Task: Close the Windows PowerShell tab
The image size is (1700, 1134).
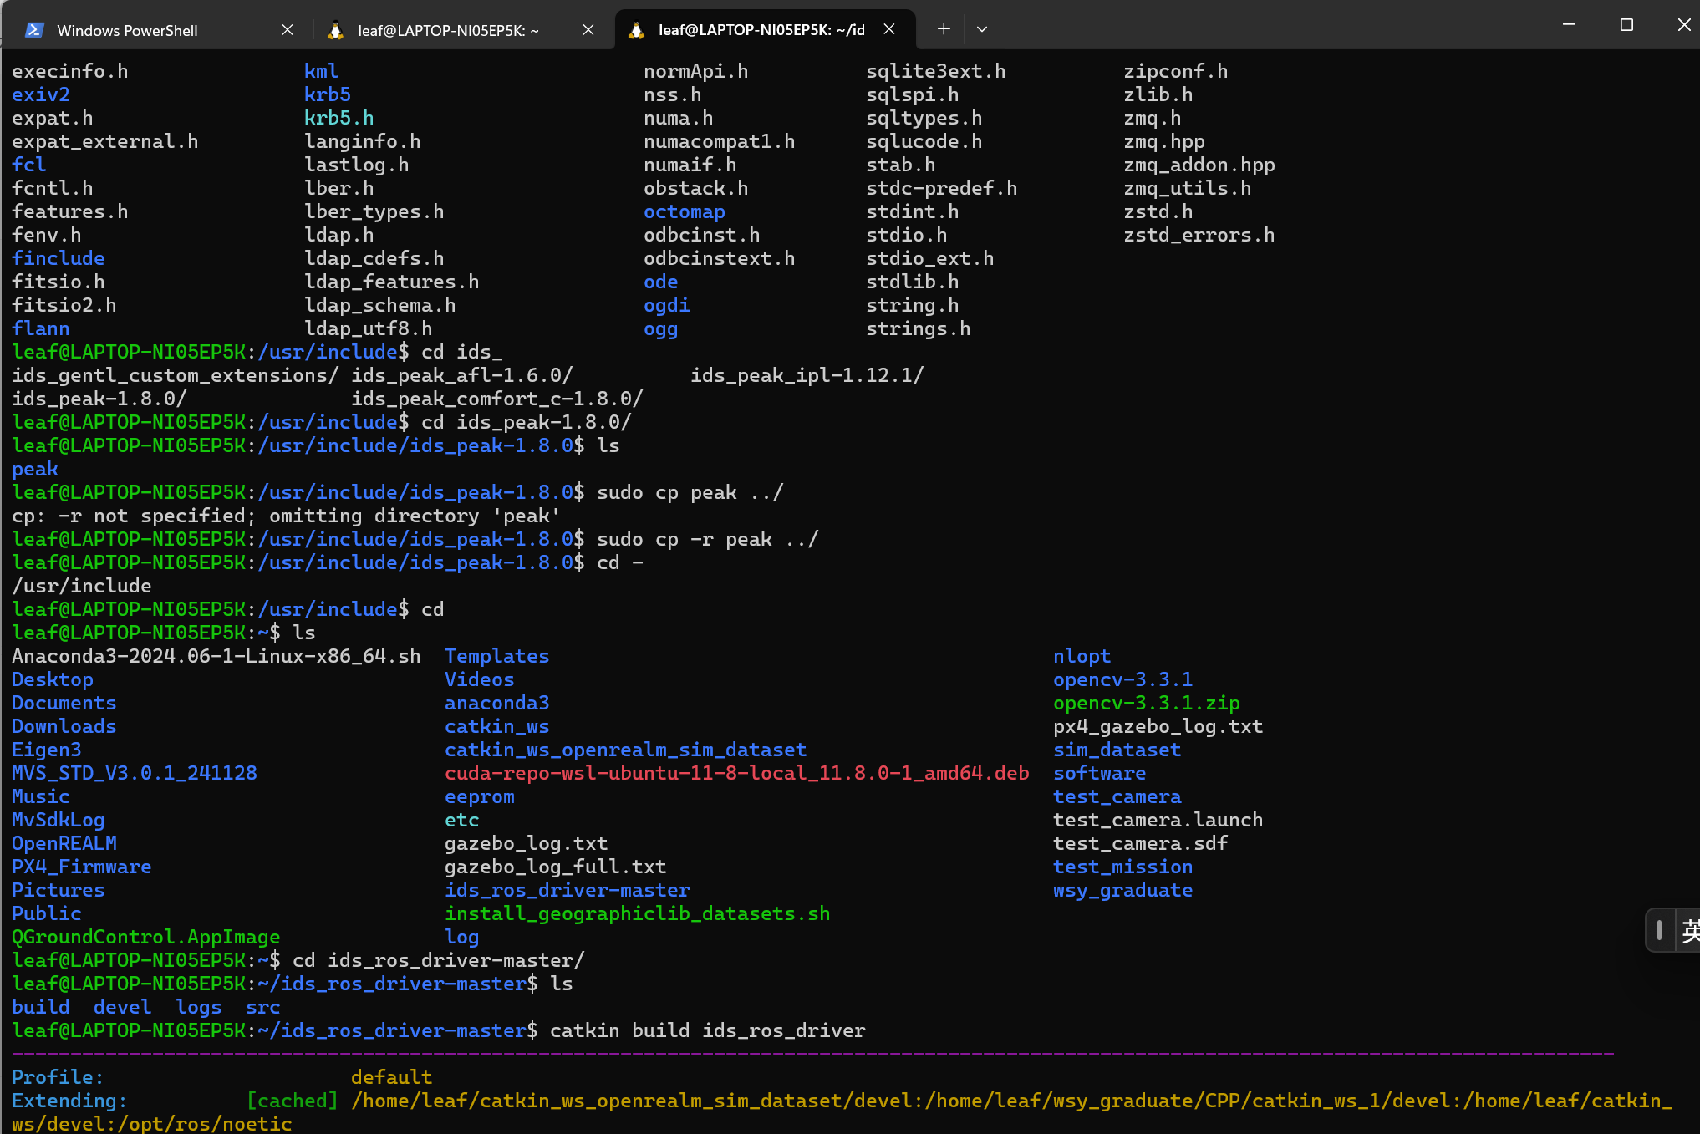Action: [288, 30]
